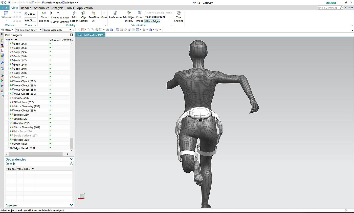Click the Find a Command search field
Viewport: 354px width, 213px height.
[328, 8]
